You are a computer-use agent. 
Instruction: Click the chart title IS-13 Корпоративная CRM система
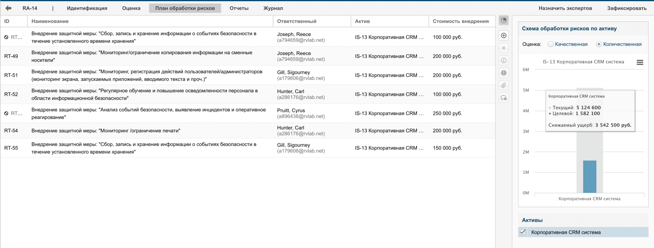[x=583, y=62]
